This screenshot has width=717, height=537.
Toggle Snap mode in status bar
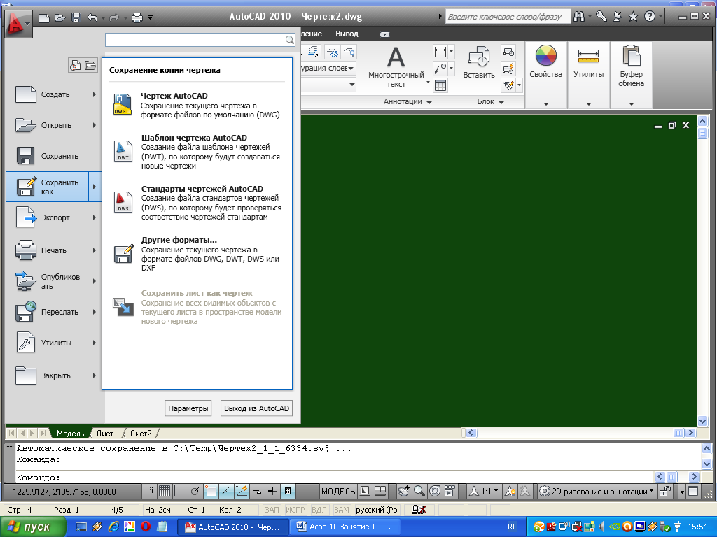pos(149,492)
